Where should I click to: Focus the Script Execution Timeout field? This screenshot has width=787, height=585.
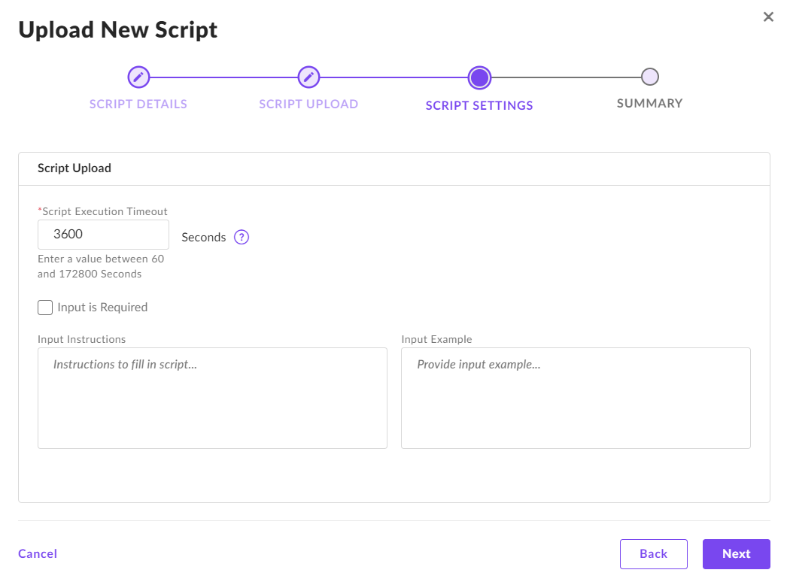pos(103,235)
